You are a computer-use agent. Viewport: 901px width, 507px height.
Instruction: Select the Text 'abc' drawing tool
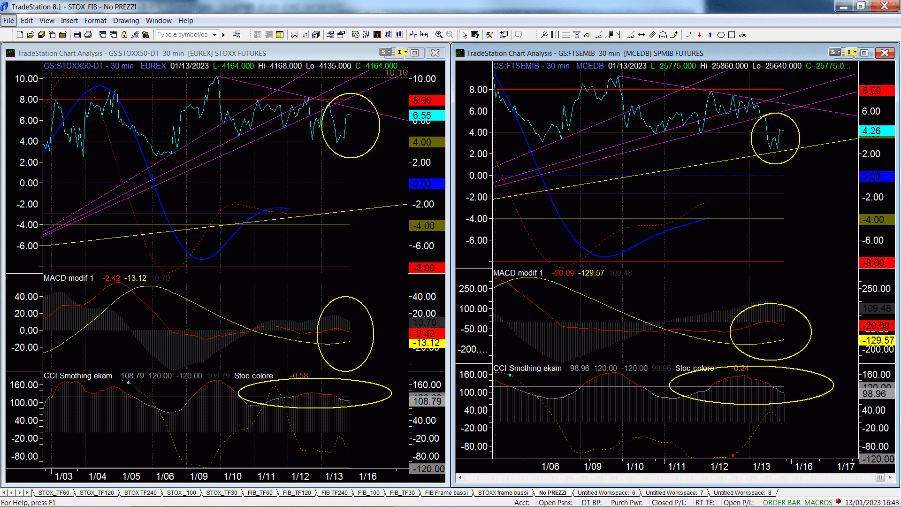click(x=742, y=35)
